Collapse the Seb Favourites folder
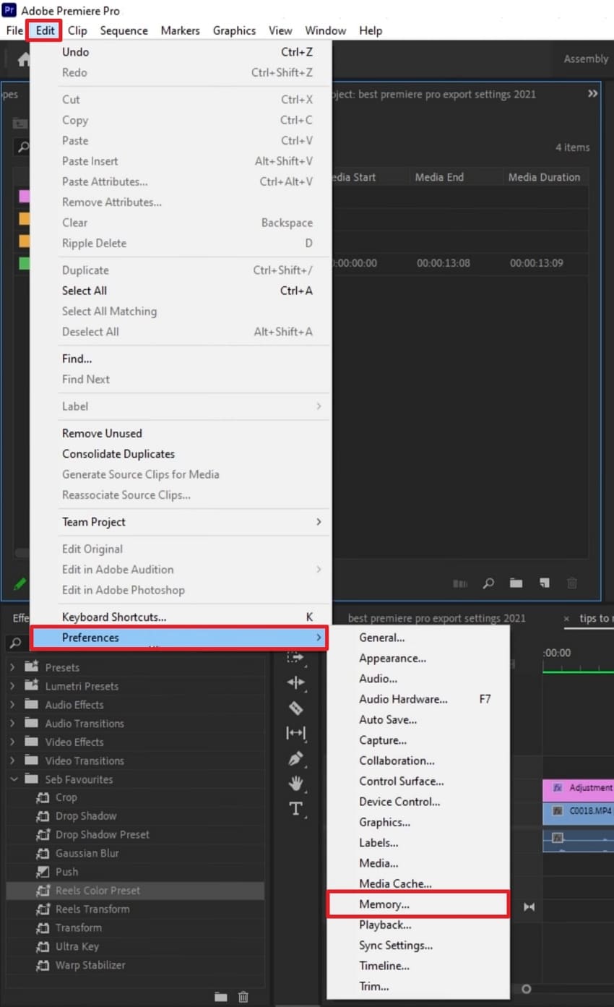Viewport: 614px width, 1007px height. click(x=13, y=779)
